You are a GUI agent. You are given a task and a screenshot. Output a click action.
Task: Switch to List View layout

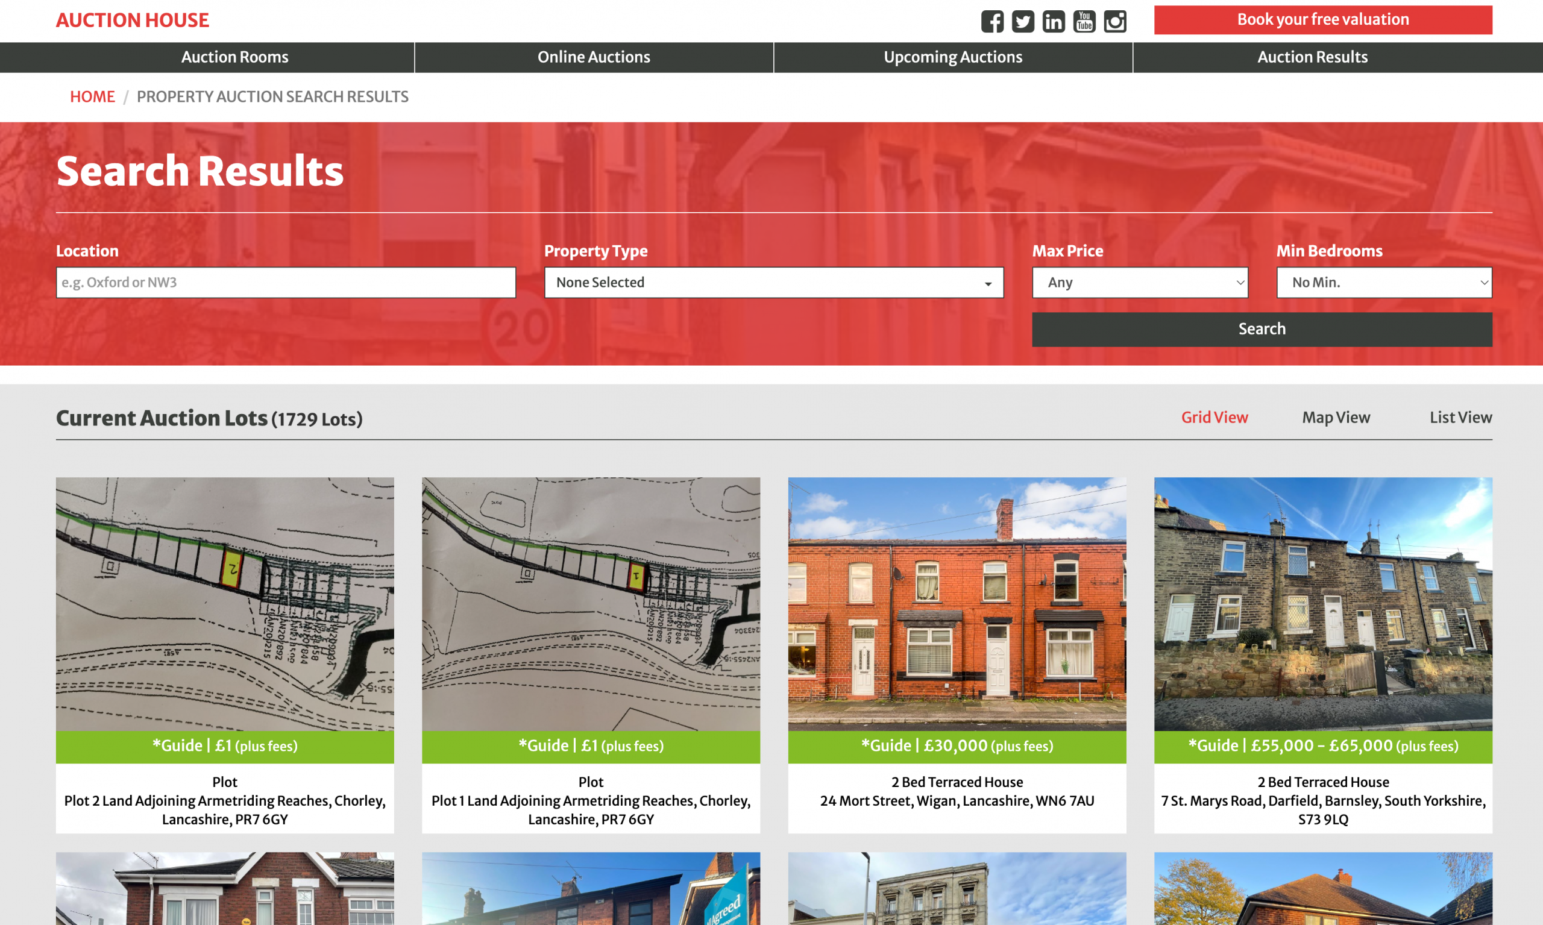(x=1460, y=418)
